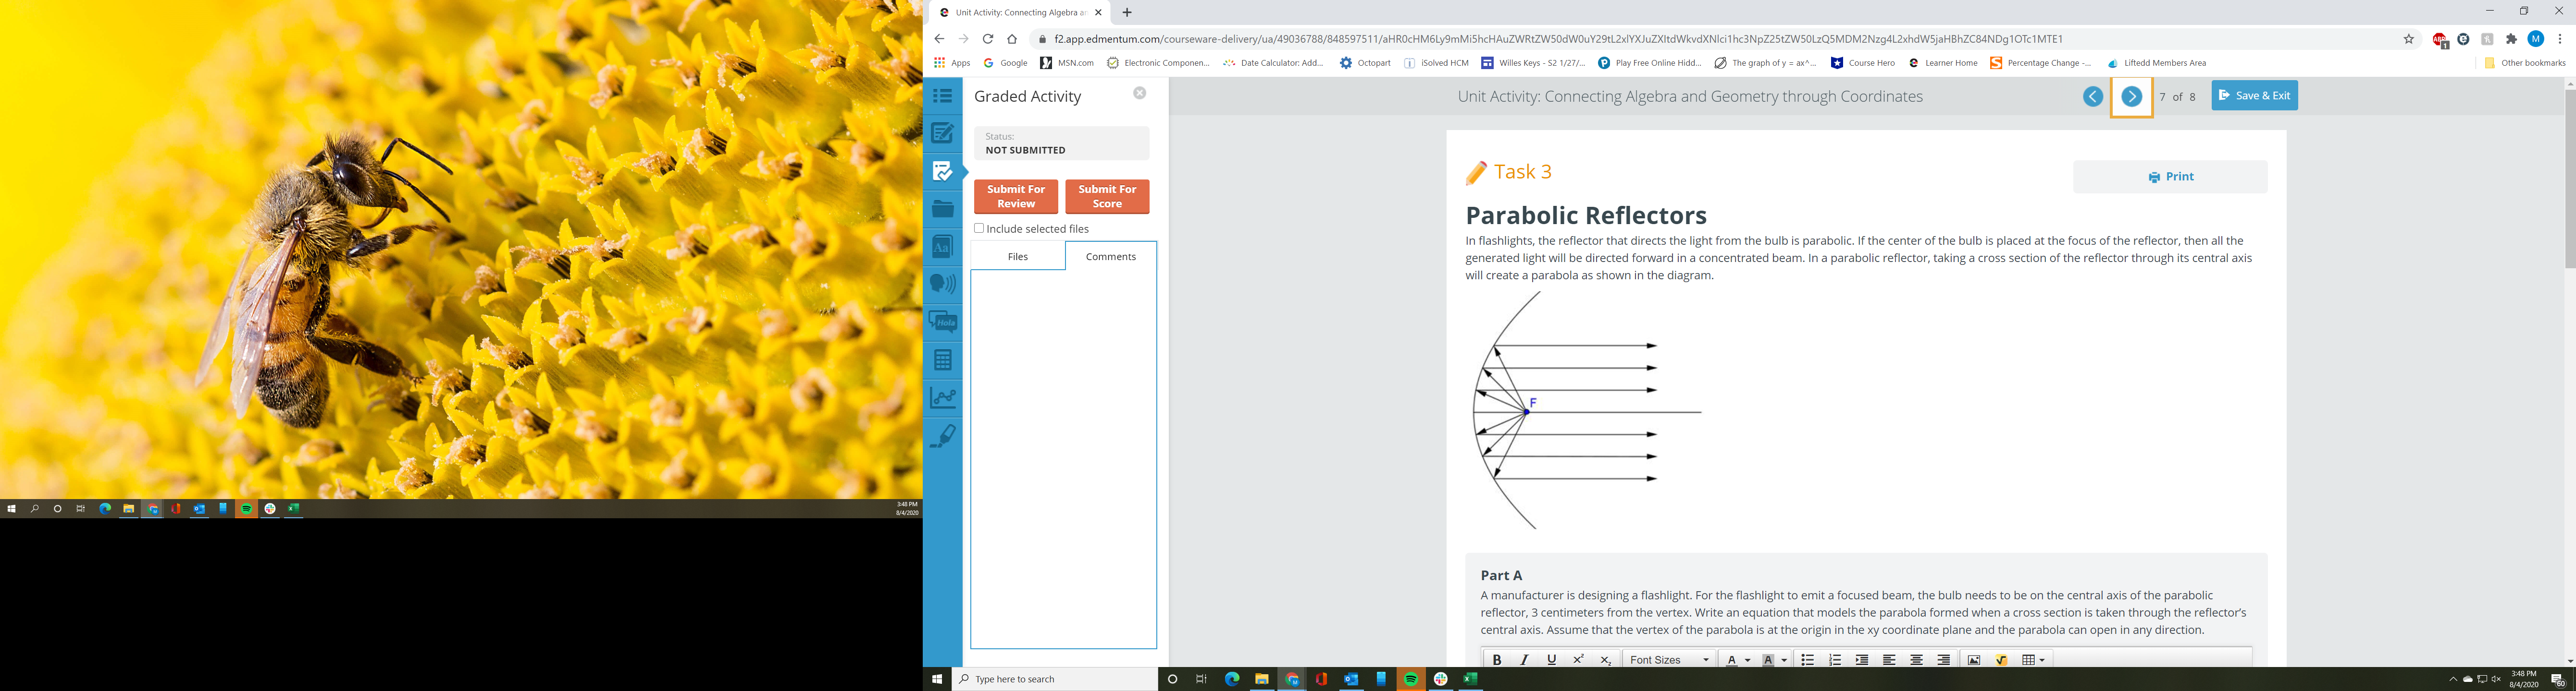This screenshot has height=691, width=2576.
Task: Open the notes tool in sidebar
Action: 942,133
